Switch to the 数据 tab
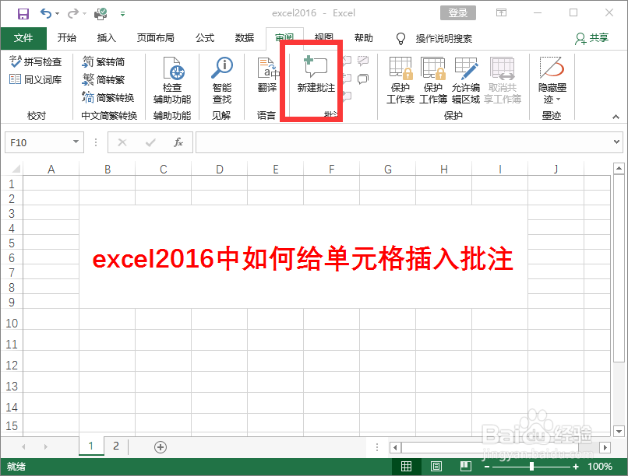 click(245, 38)
